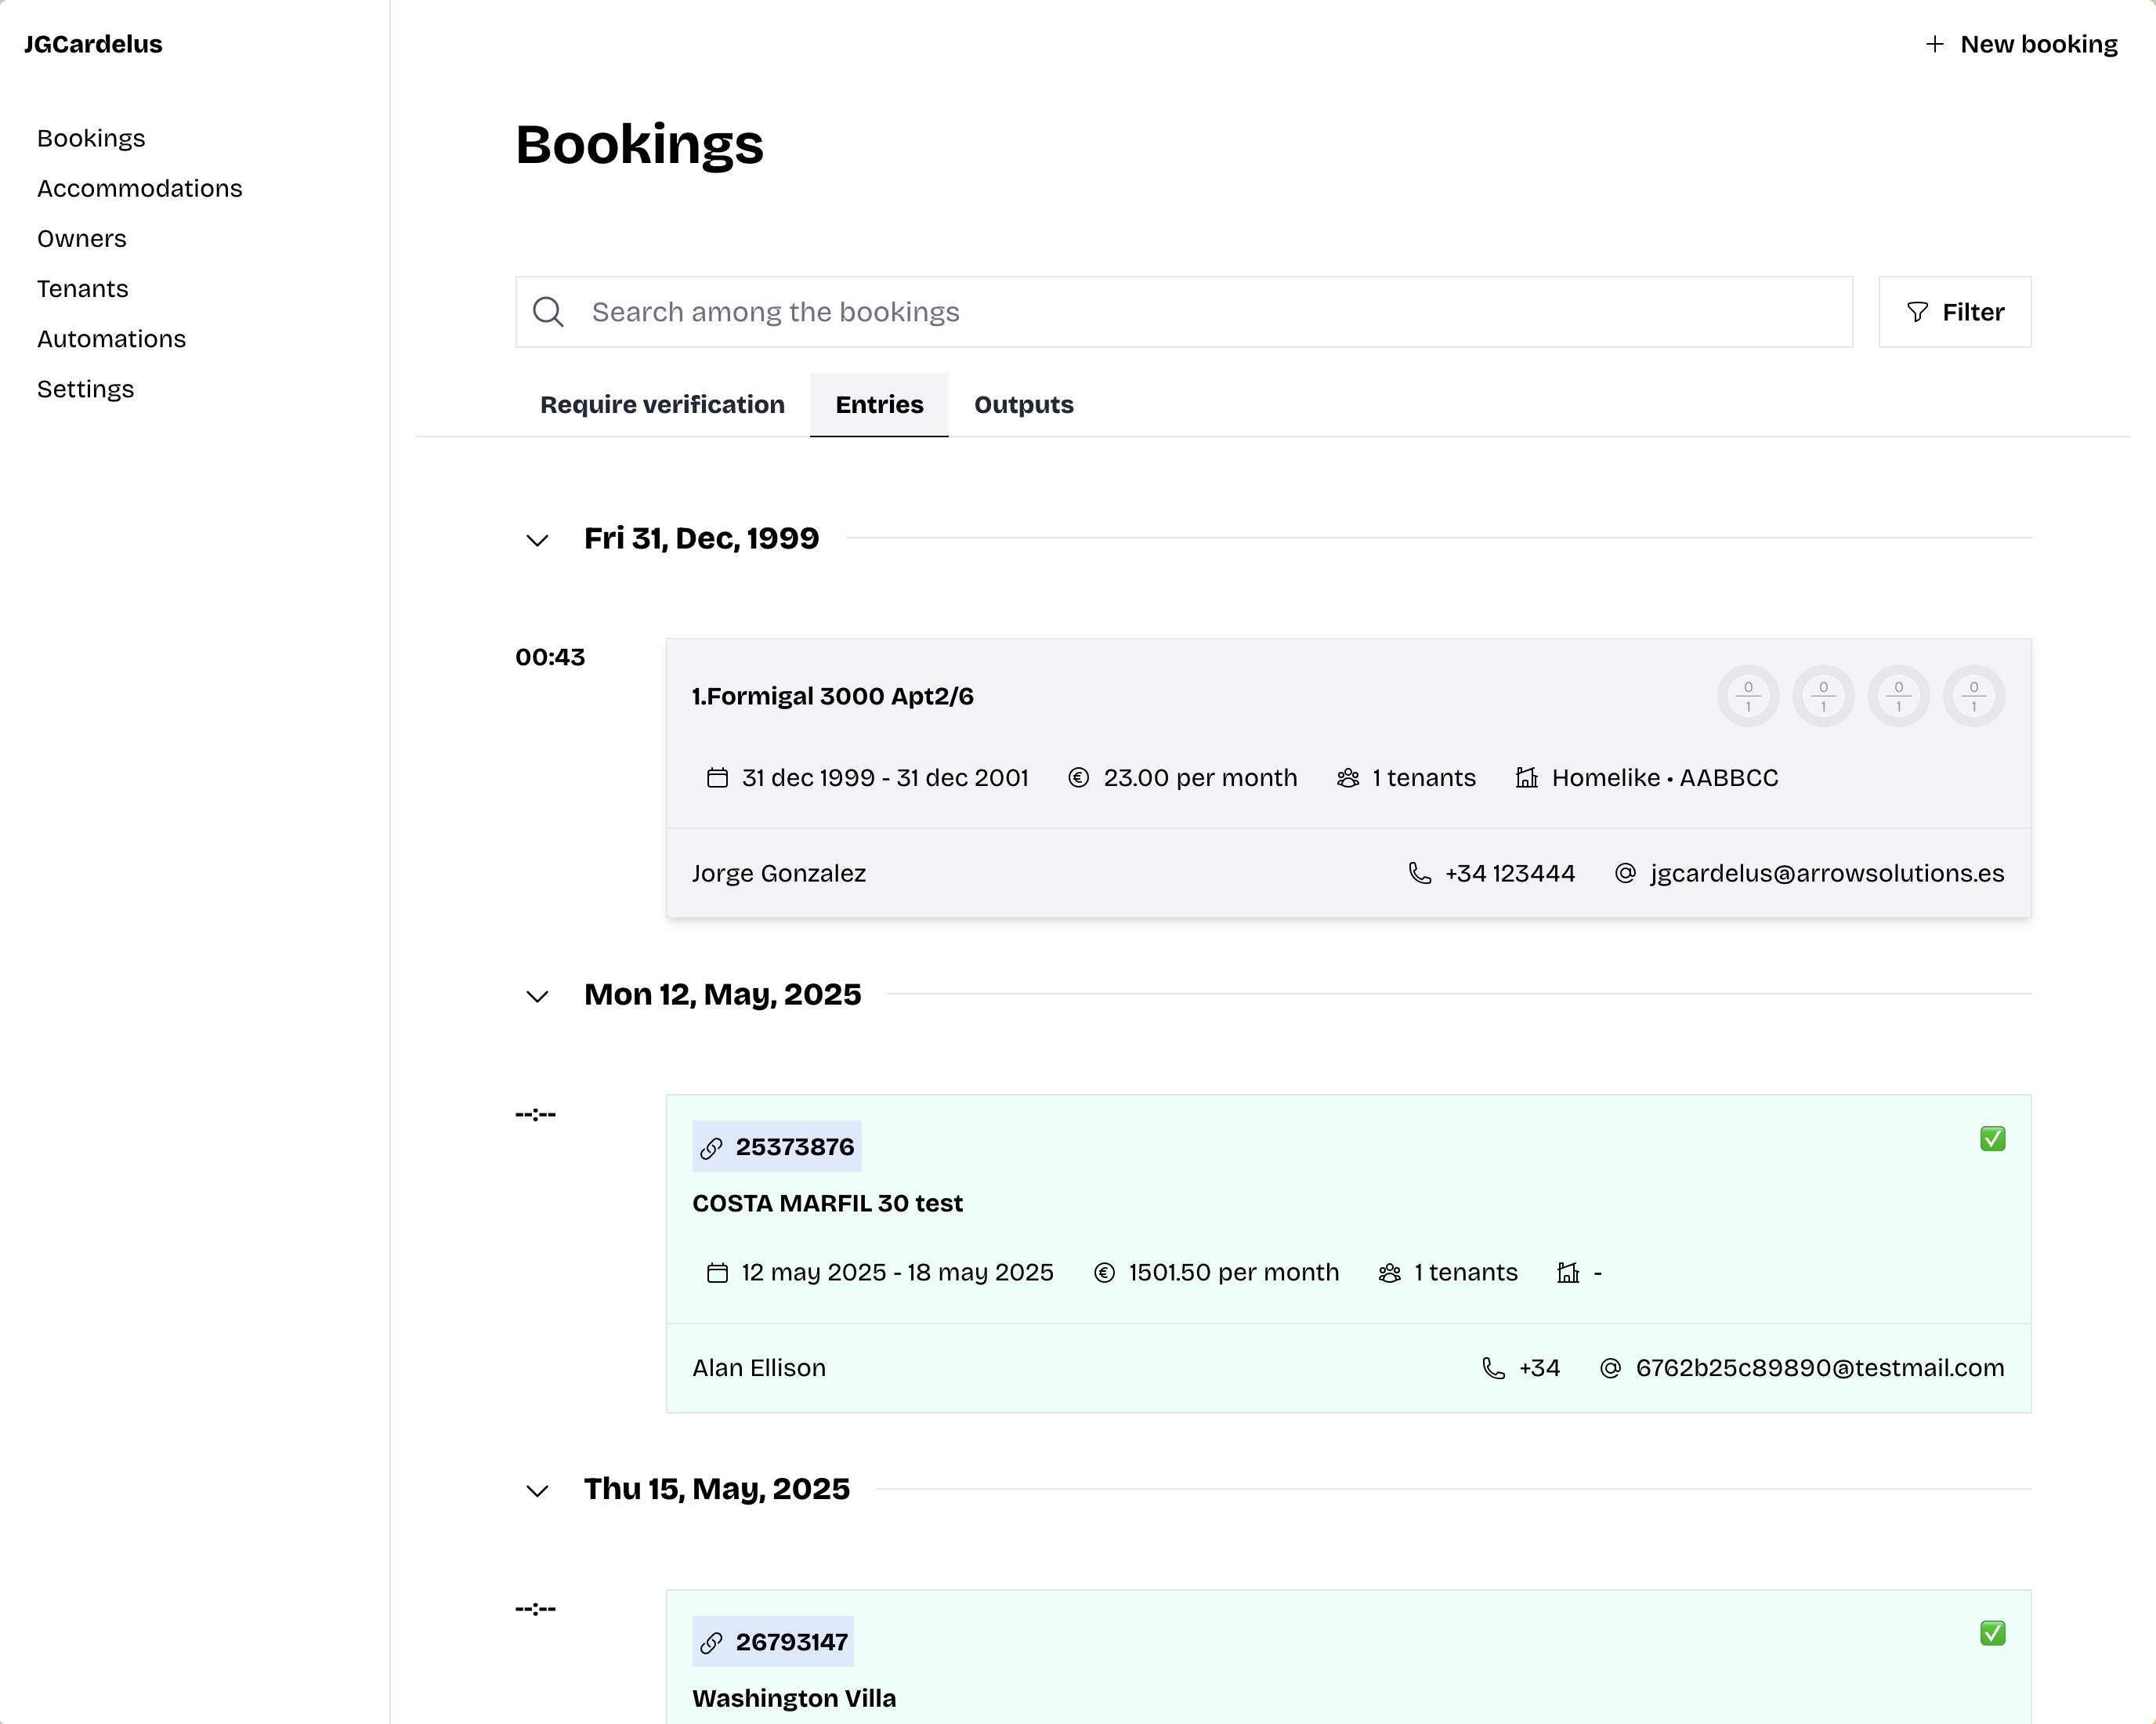Viewport: 2156px width, 1724px height.
Task: Open booking reference 26793147
Action: [x=773, y=1642]
